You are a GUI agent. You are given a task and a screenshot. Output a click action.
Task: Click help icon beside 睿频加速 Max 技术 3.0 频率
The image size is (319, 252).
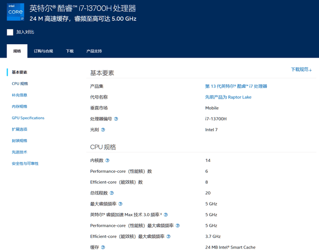tap(166, 215)
